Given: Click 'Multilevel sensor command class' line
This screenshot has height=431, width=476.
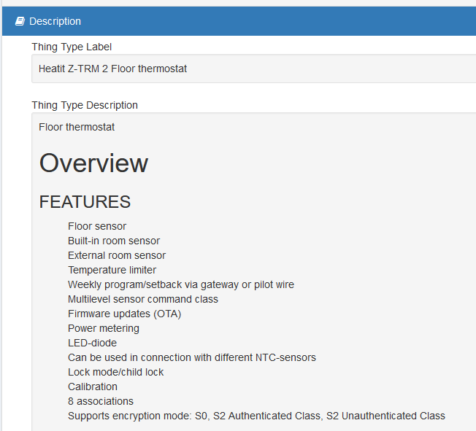Looking at the screenshot, I should pyautogui.click(x=143, y=299).
